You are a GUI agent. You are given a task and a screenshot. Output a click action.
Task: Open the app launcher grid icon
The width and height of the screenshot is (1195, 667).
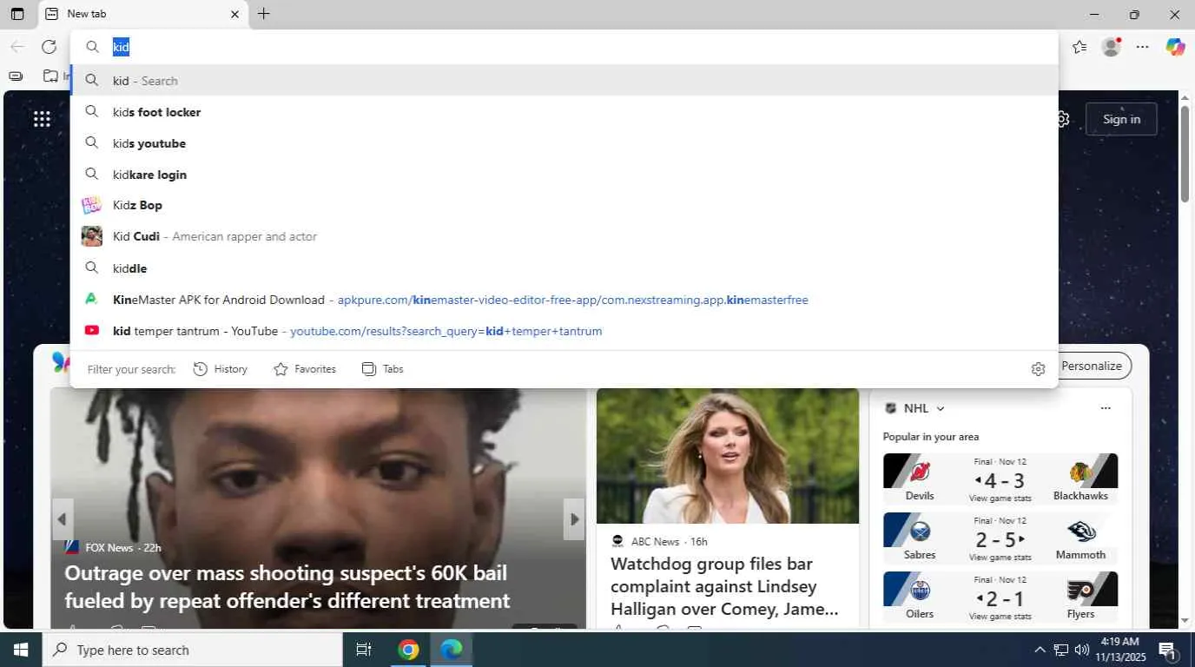coord(42,119)
